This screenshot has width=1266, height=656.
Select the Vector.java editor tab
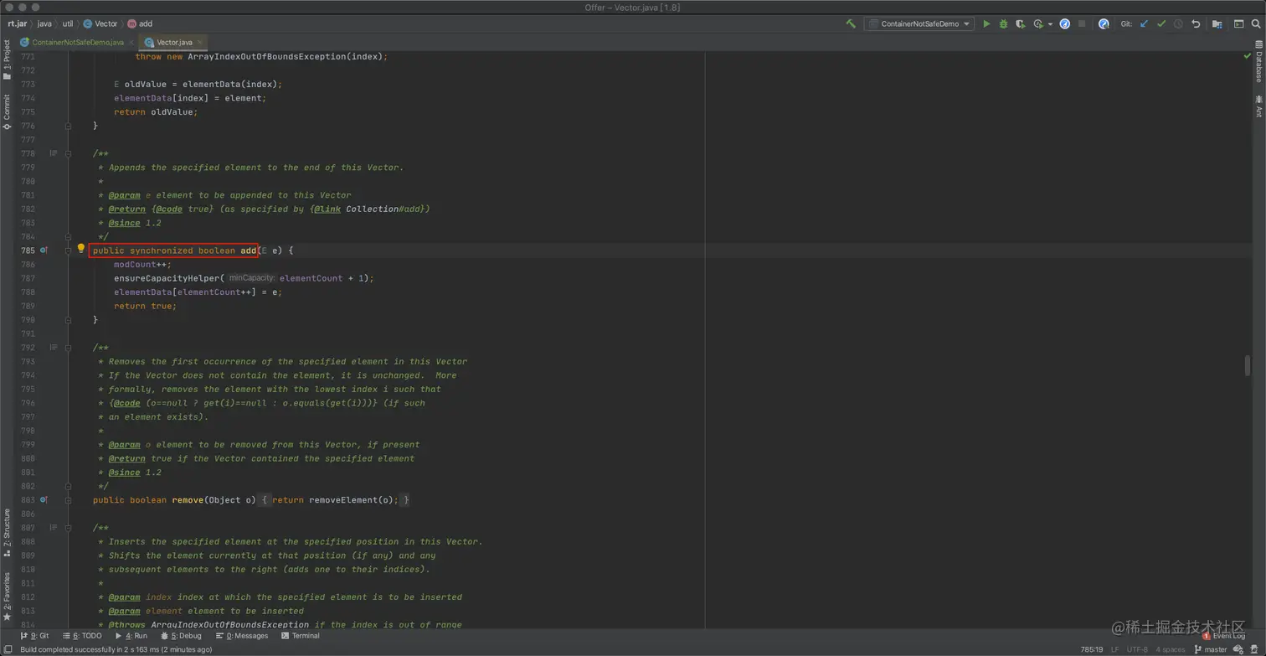pyautogui.click(x=174, y=42)
